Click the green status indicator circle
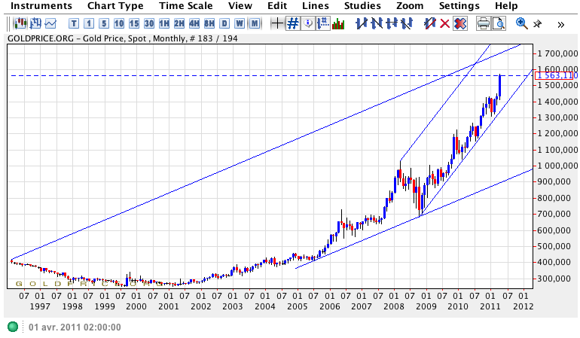The image size is (580, 338). (x=13, y=327)
